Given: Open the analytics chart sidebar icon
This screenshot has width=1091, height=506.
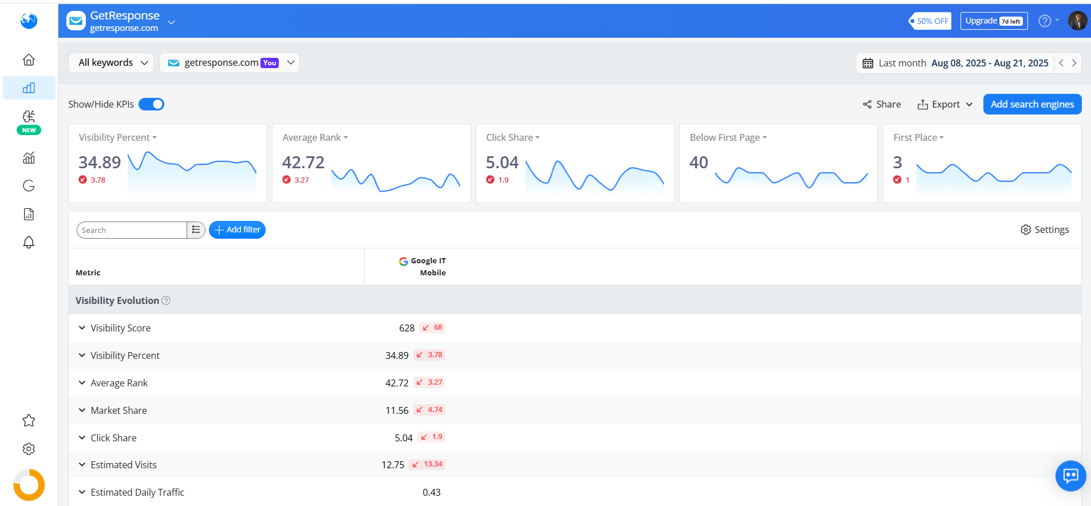Looking at the screenshot, I should click(29, 157).
